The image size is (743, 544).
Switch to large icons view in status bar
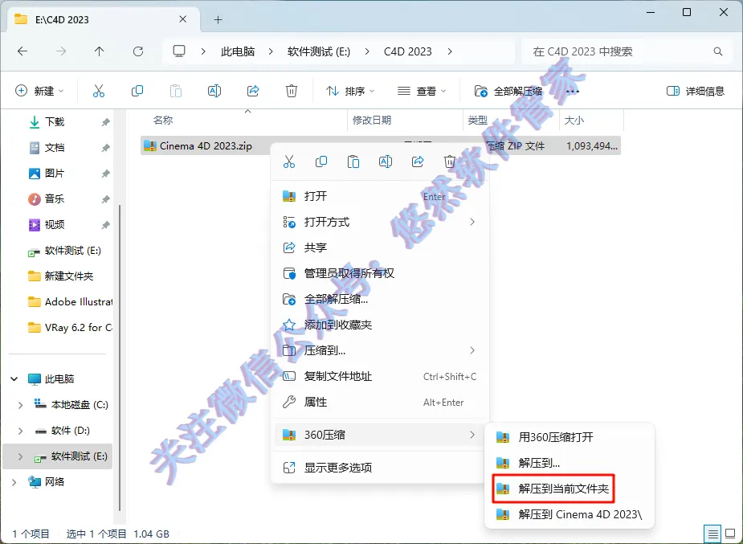tap(730, 534)
